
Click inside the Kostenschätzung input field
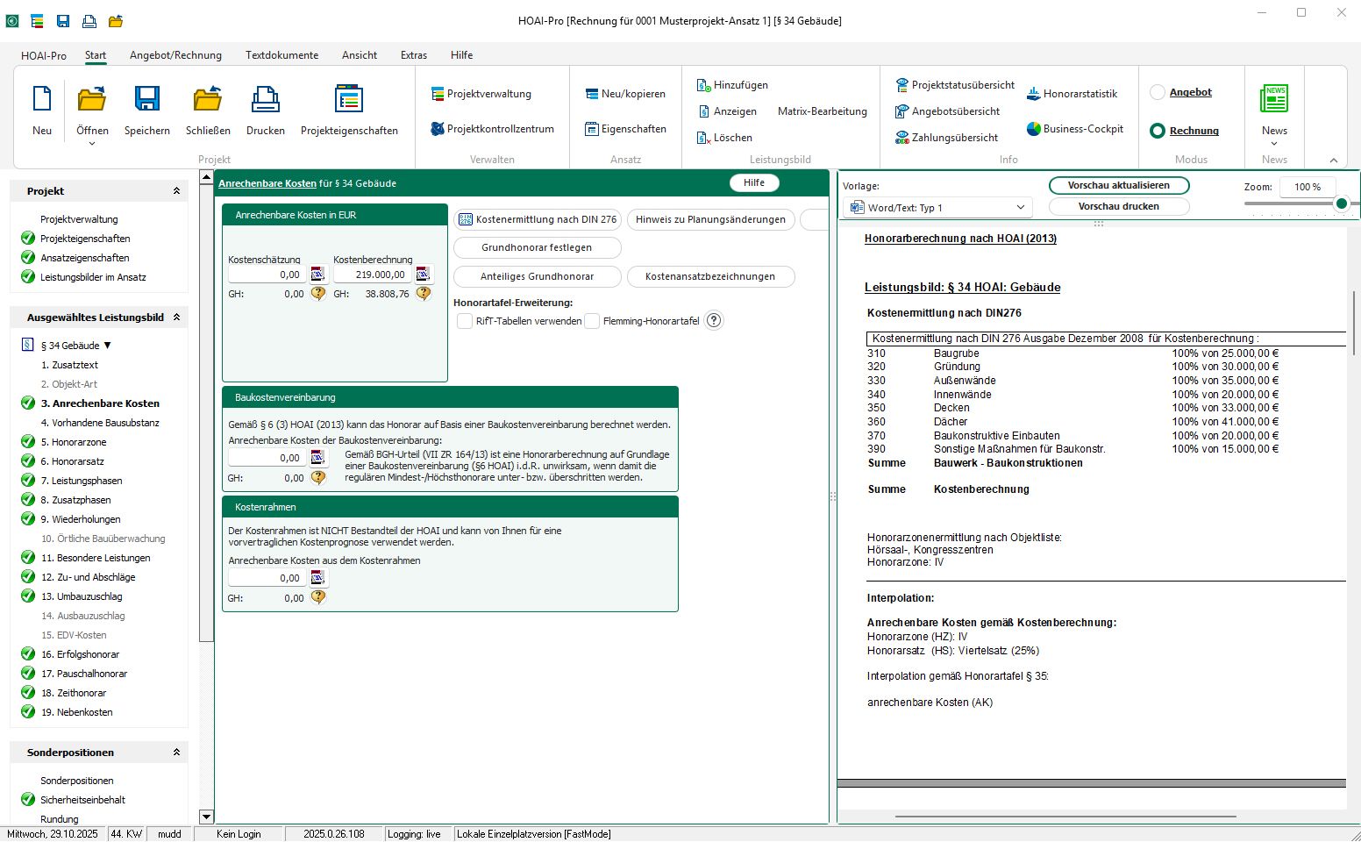pos(266,274)
